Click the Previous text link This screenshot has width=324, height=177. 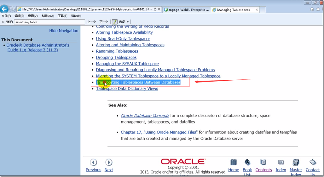coord(93,170)
